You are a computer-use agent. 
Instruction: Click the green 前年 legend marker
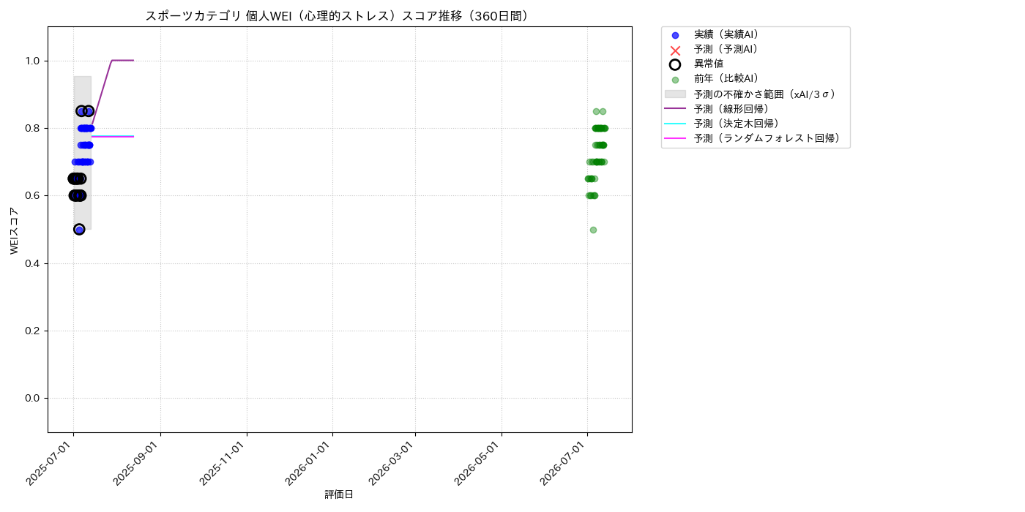coord(675,80)
